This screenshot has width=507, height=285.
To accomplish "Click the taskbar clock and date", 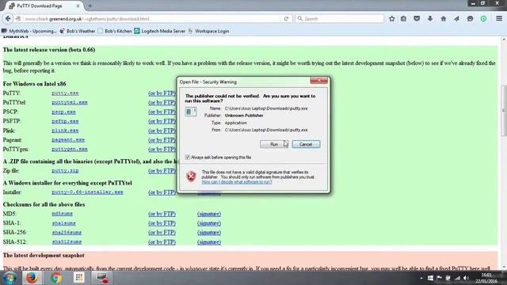I will 486,278.
